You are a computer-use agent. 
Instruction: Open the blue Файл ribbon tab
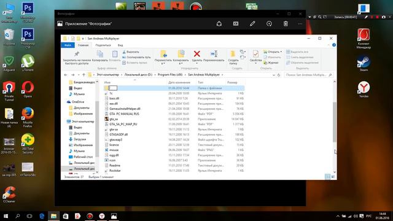click(x=68, y=45)
